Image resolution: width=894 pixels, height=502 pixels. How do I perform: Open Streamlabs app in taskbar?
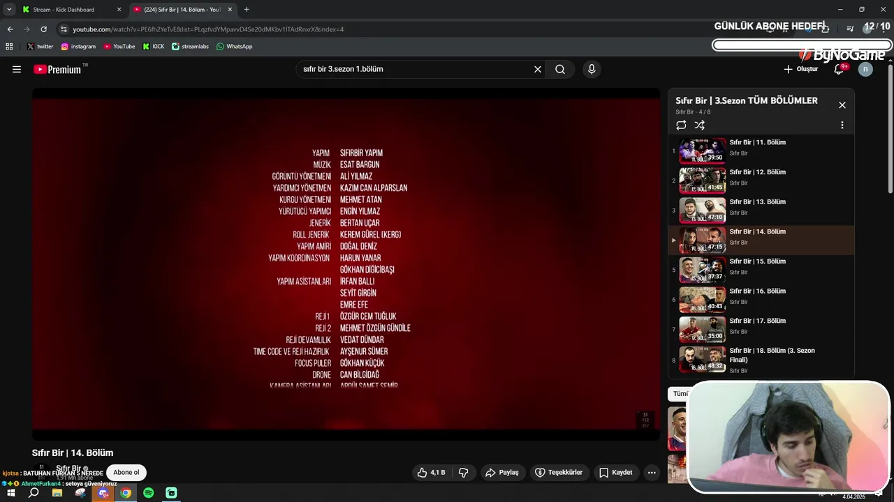(x=172, y=493)
